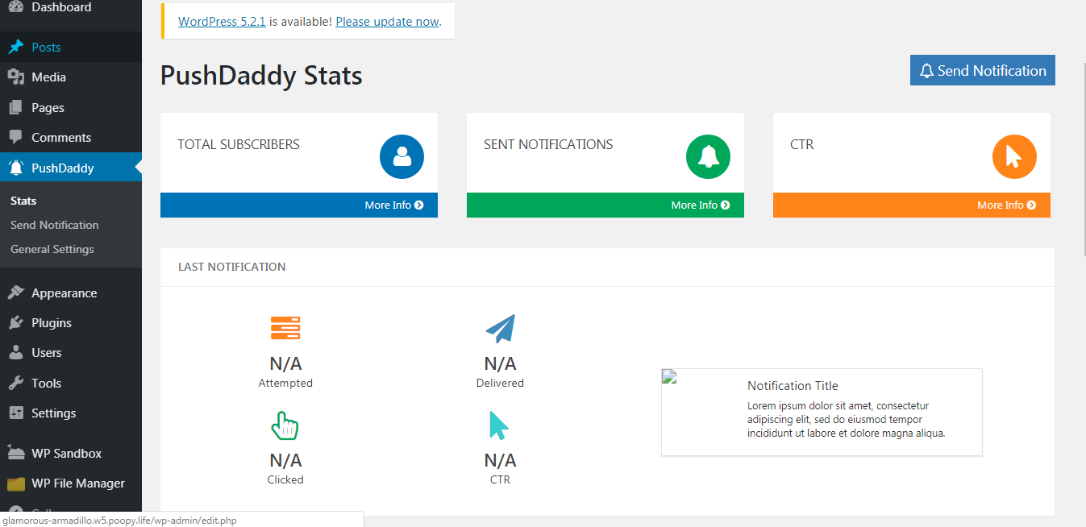Click More Info under CTR card
Screen dimensions: 1086x527
click(1007, 205)
